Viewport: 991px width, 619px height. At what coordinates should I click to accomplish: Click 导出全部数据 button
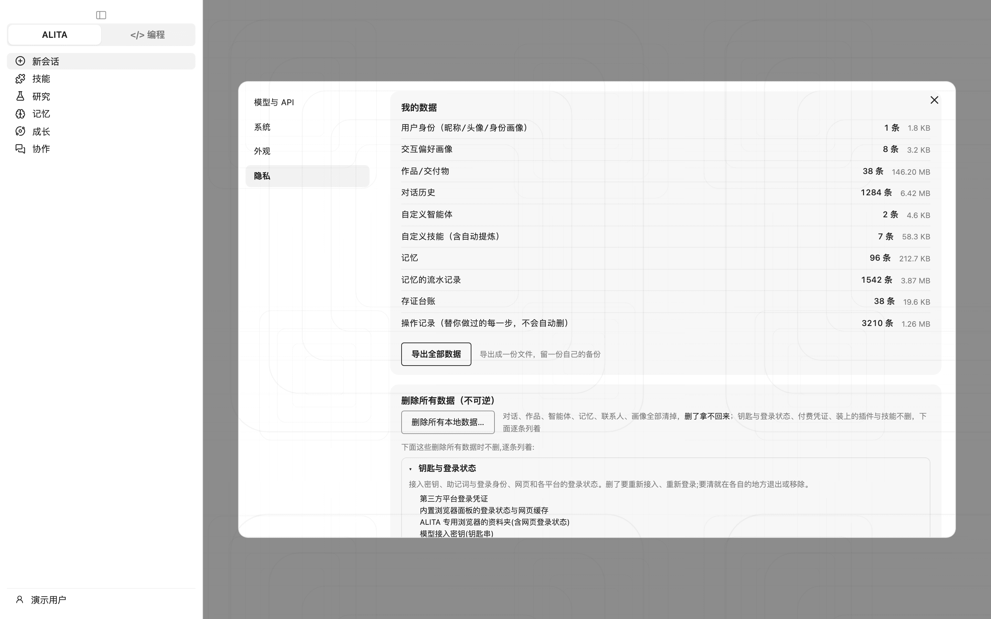[436, 354]
